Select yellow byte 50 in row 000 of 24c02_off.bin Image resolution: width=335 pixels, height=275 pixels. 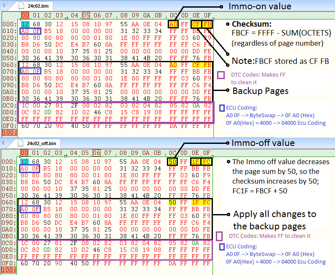(172, 161)
